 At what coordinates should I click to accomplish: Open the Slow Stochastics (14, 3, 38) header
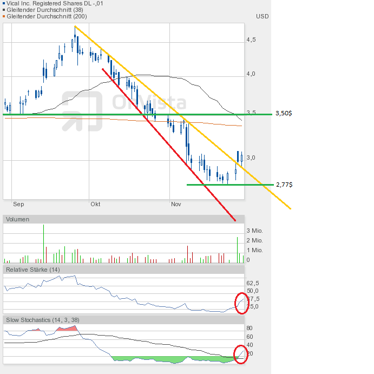coord(42,320)
